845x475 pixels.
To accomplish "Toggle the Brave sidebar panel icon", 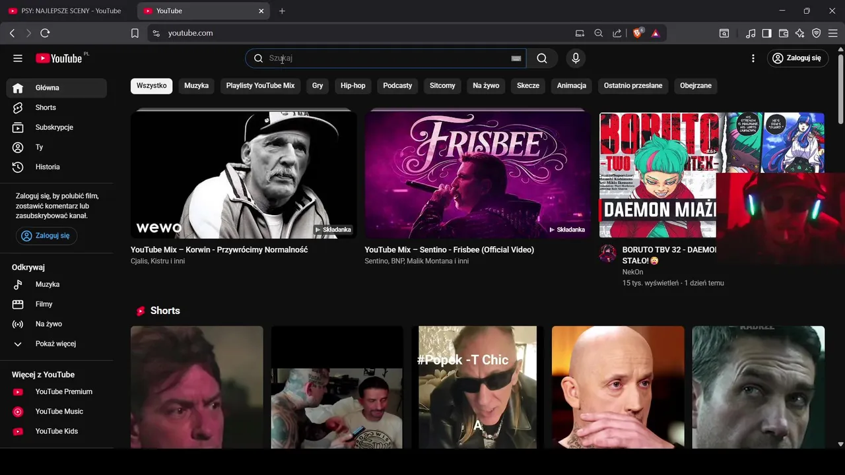I will pos(767,33).
